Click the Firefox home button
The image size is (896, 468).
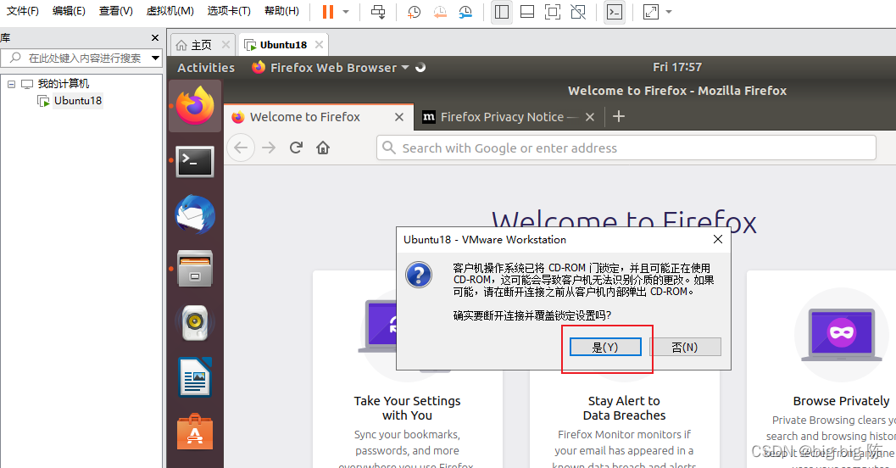pyautogui.click(x=323, y=148)
